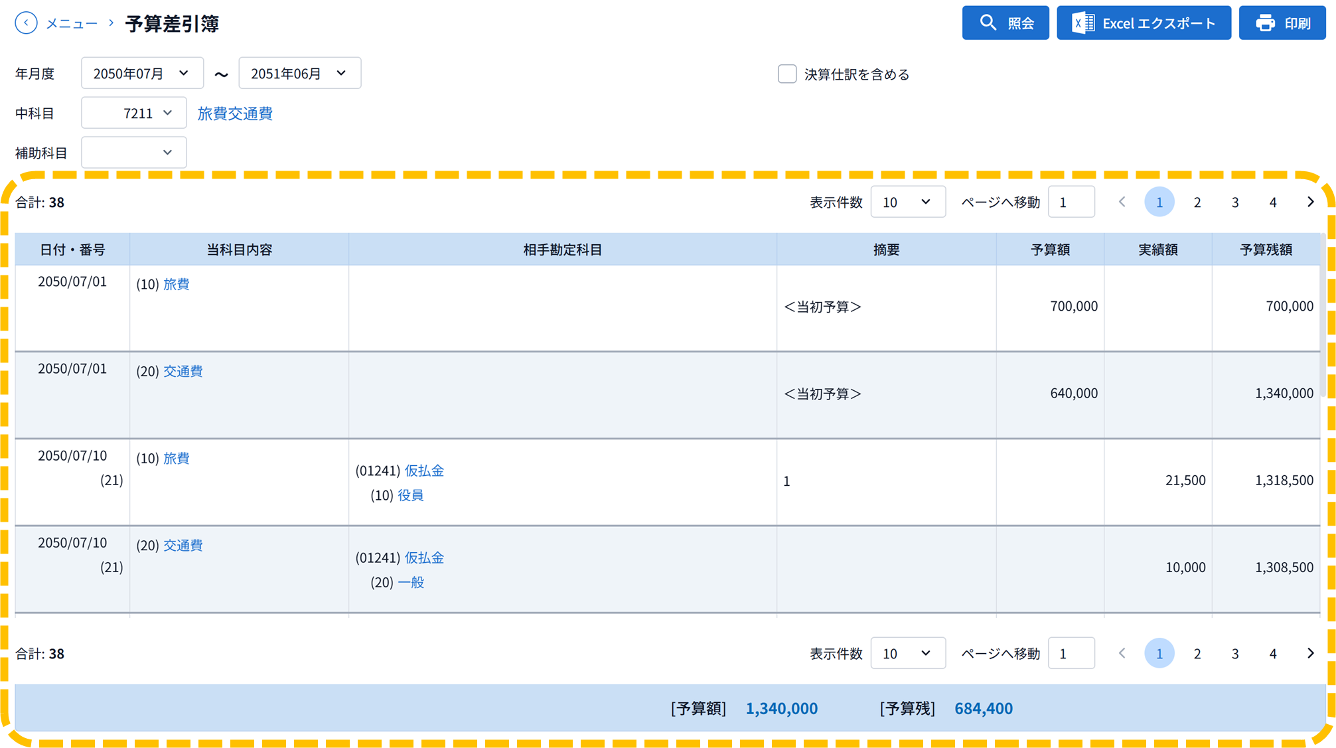Click the 摘要 column header
Screen dimensions: 1336x748
pos(886,250)
